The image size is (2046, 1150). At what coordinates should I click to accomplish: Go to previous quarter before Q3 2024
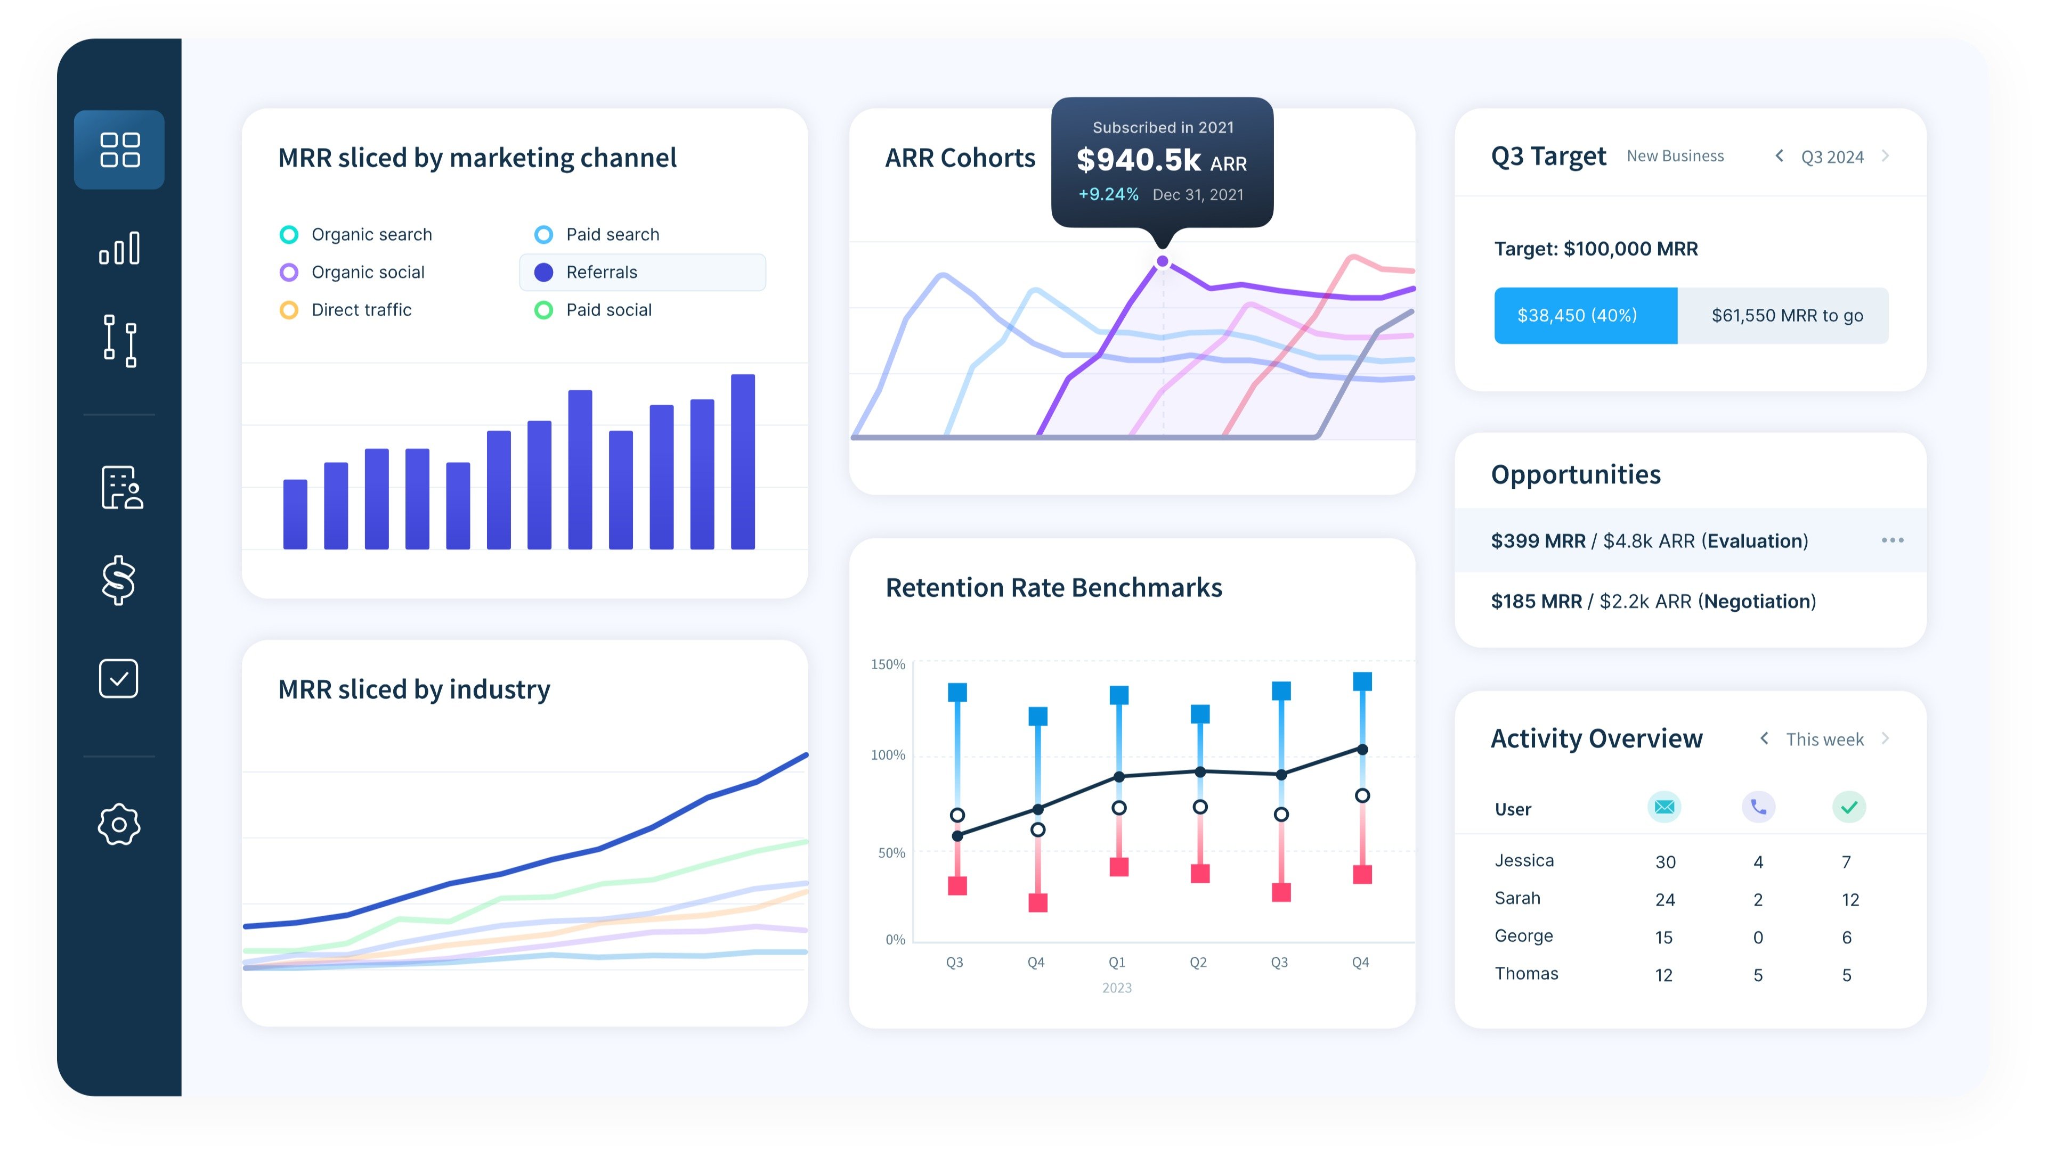[x=1779, y=155]
